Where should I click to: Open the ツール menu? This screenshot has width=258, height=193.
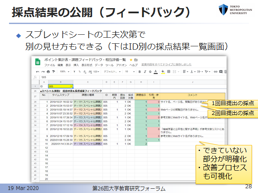[109, 65]
